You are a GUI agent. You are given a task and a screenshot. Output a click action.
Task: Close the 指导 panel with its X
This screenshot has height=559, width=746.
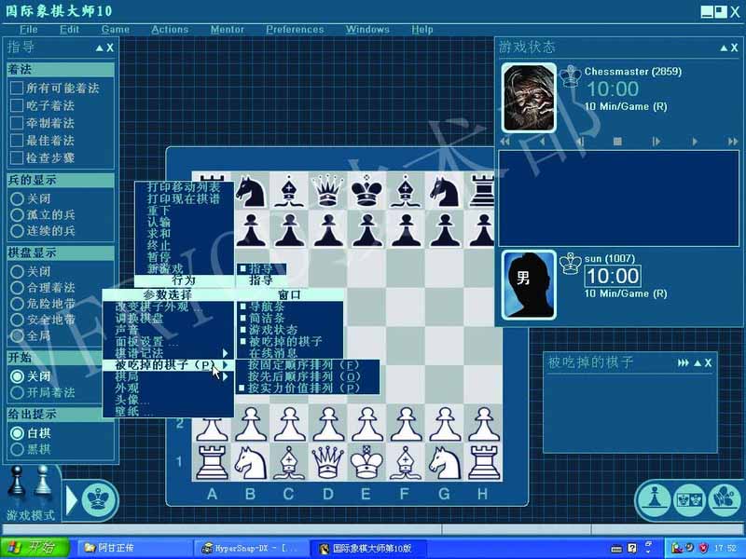point(110,48)
